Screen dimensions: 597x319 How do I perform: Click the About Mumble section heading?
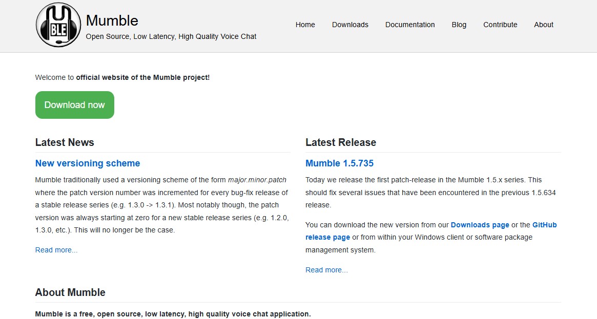click(70, 292)
